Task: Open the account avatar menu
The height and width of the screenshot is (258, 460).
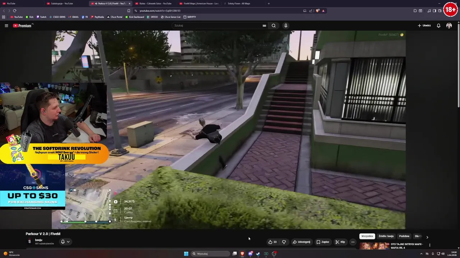Action: pyautogui.click(x=449, y=25)
